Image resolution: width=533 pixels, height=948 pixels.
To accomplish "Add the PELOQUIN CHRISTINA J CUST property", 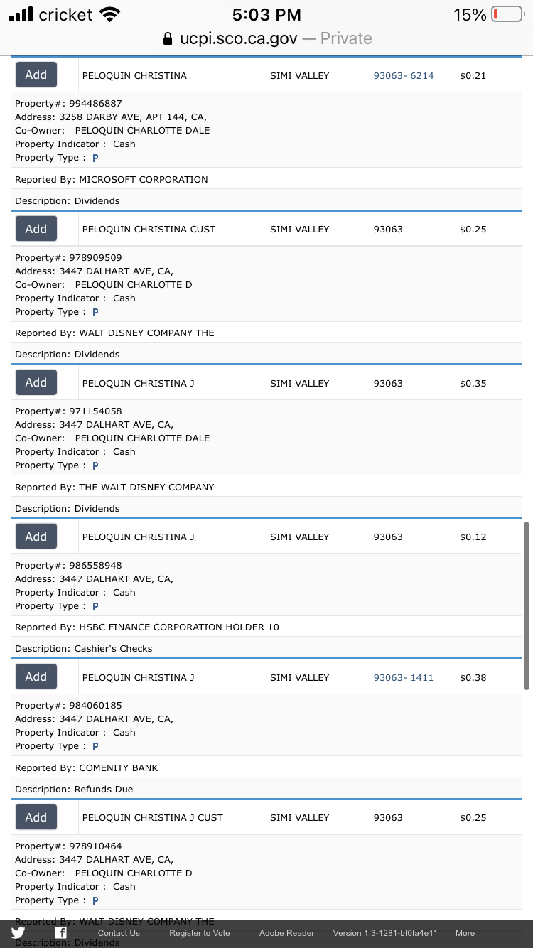I will tap(36, 817).
